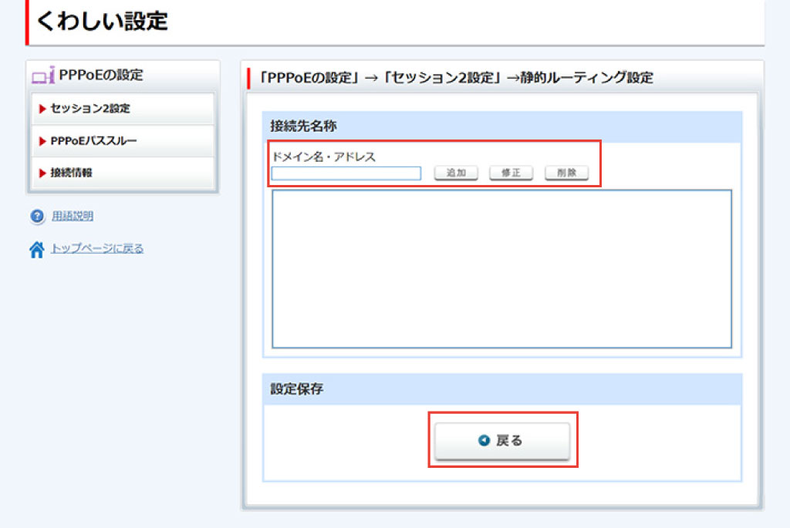790x528 pixels.
Task: Click the red arrow beside 接続情報
Action: click(x=42, y=173)
